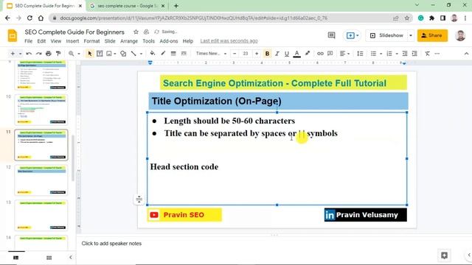Redo the last action
Screen dimensions: 472x265
pos(38,54)
